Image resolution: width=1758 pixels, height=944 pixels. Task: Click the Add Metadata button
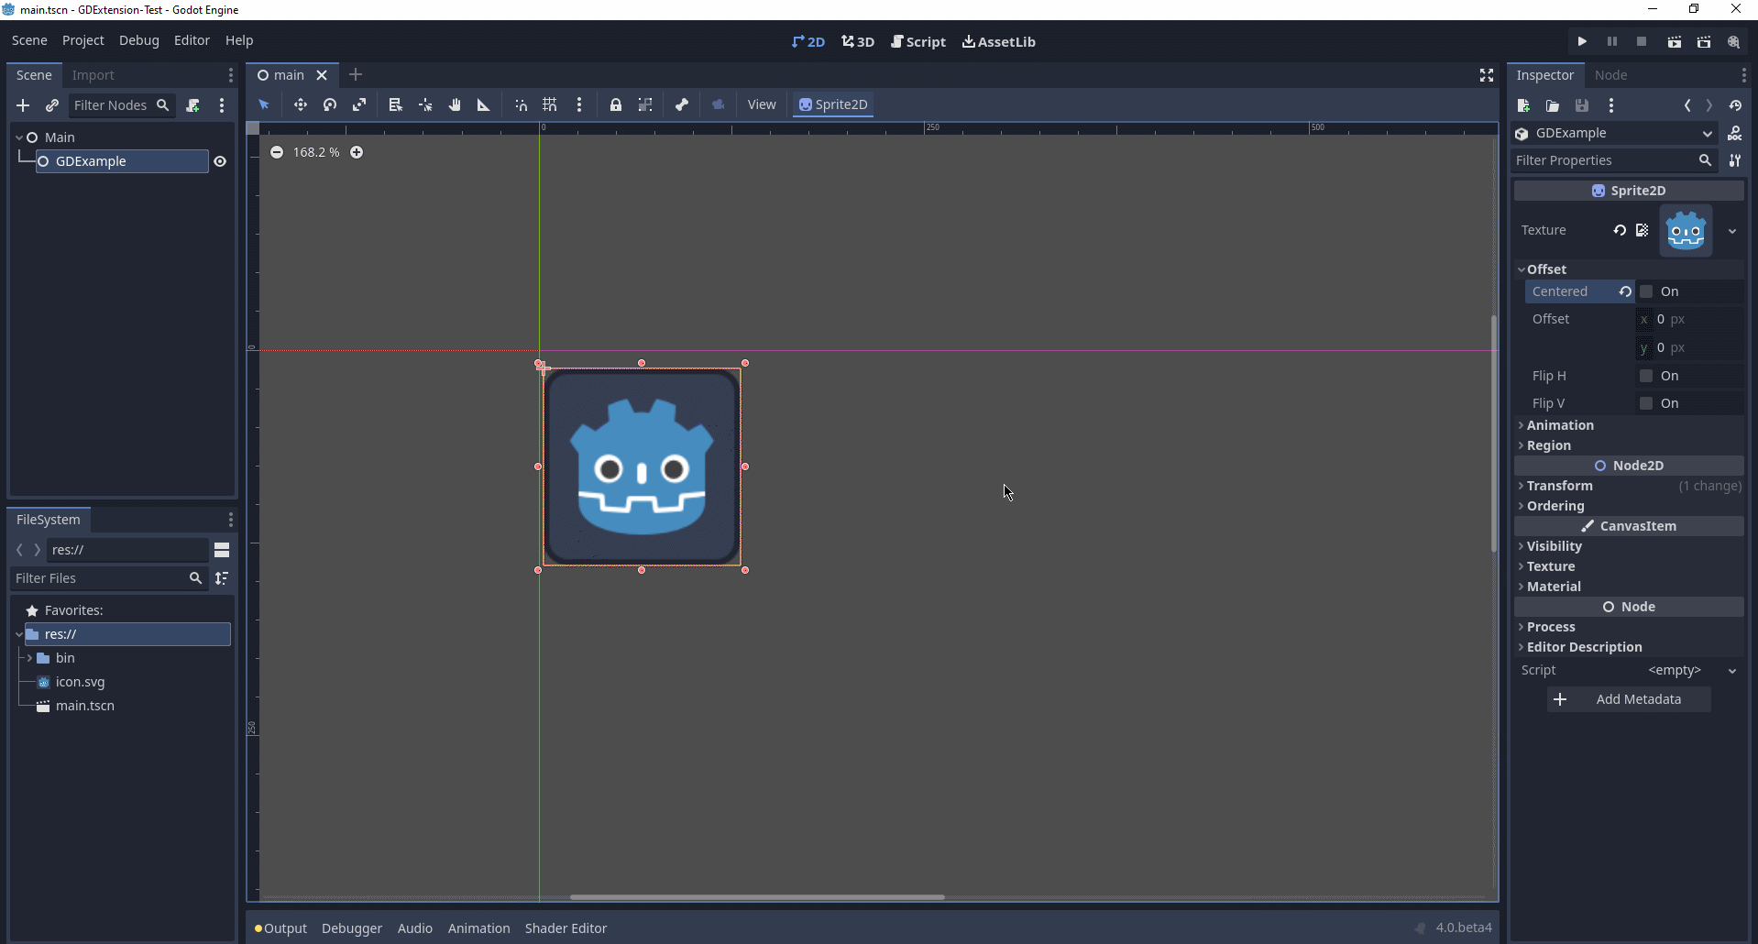pyautogui.click(x=1629, y=699)
